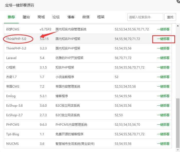The height and width of the screenshot is (152, 180).
Task: Switch to the 推荐 tab
Action: pyautogui.click(x=11, y=17)
